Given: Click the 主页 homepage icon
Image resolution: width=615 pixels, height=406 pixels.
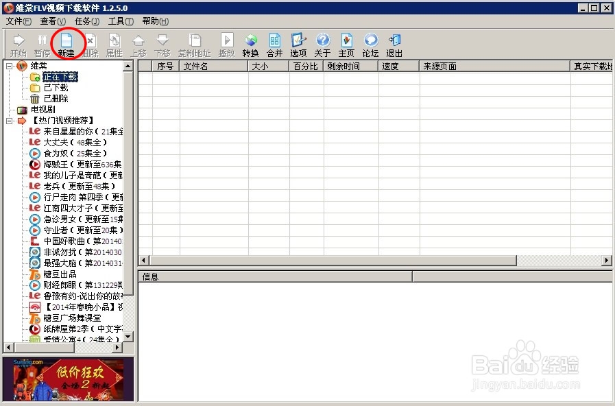Looking at the screenshot, I should point(346,43).
